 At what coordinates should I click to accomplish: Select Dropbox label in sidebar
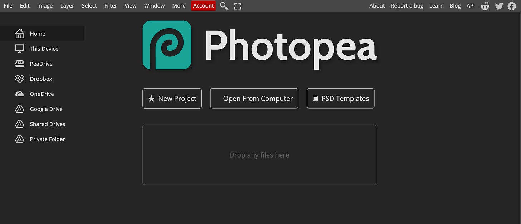pos(41,79)
